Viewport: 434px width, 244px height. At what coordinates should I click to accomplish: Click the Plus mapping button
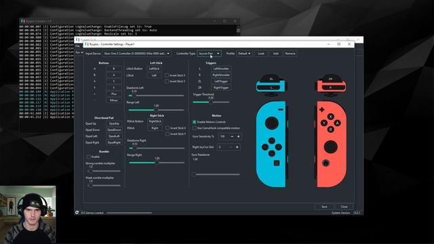pyautogui.click(x=114, y=94)
